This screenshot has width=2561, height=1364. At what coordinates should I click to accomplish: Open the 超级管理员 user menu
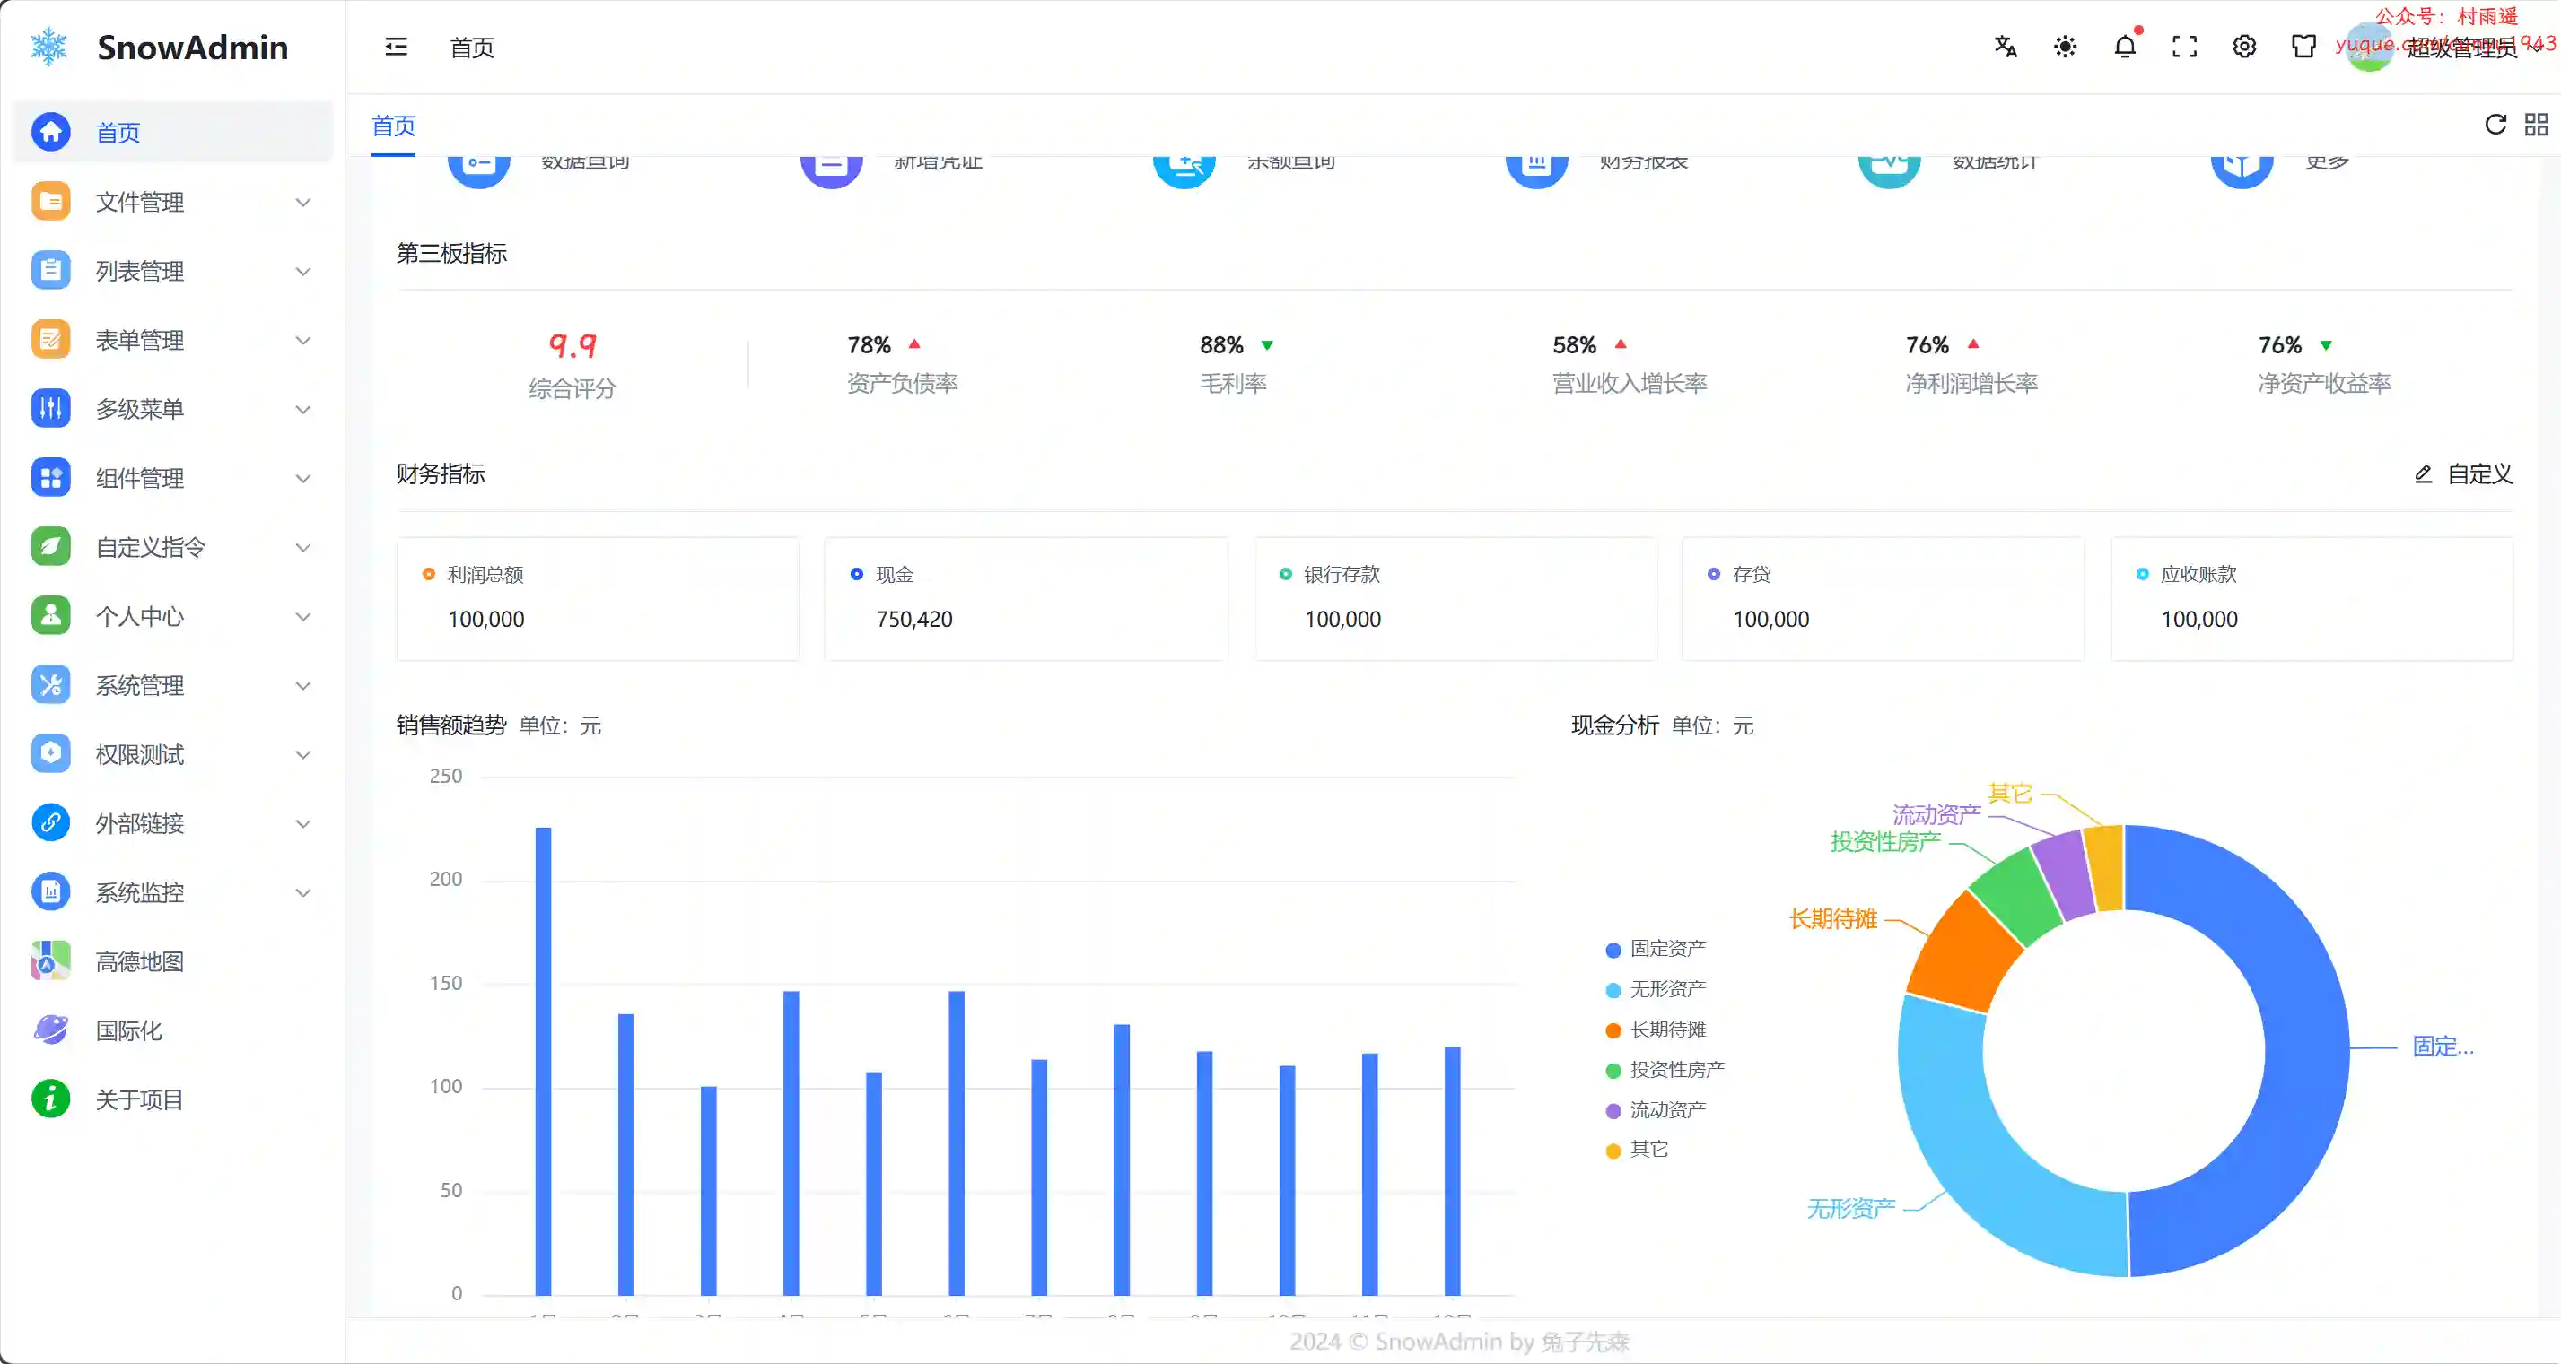tap(2460, 47)
